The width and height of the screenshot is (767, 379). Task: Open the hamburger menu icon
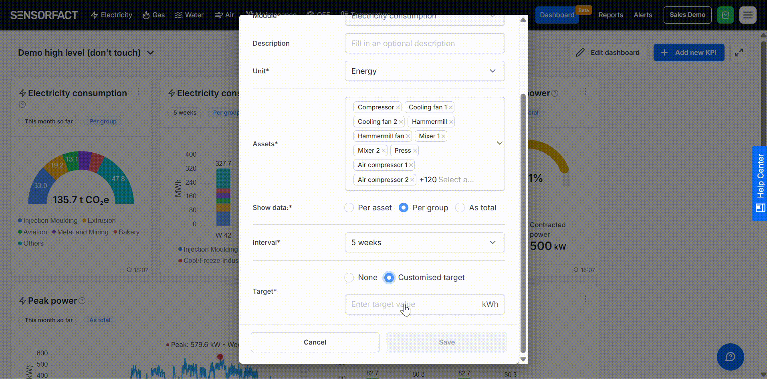click(748, 15)
